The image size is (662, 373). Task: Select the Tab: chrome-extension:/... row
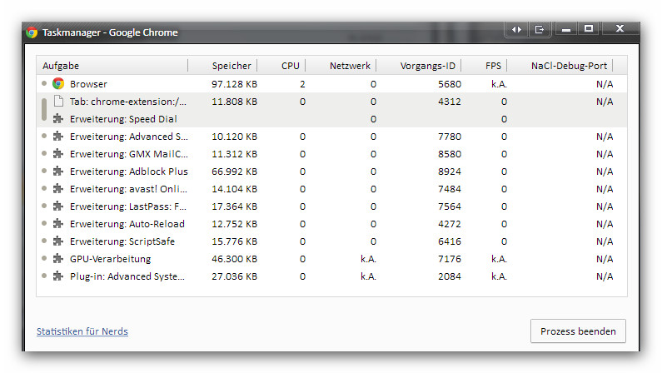point(332,102)
